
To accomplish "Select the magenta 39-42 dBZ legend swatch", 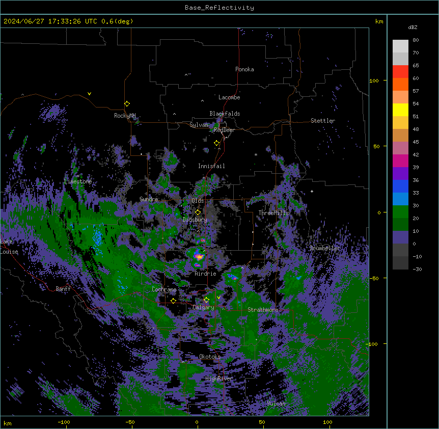I will [400, 160].
